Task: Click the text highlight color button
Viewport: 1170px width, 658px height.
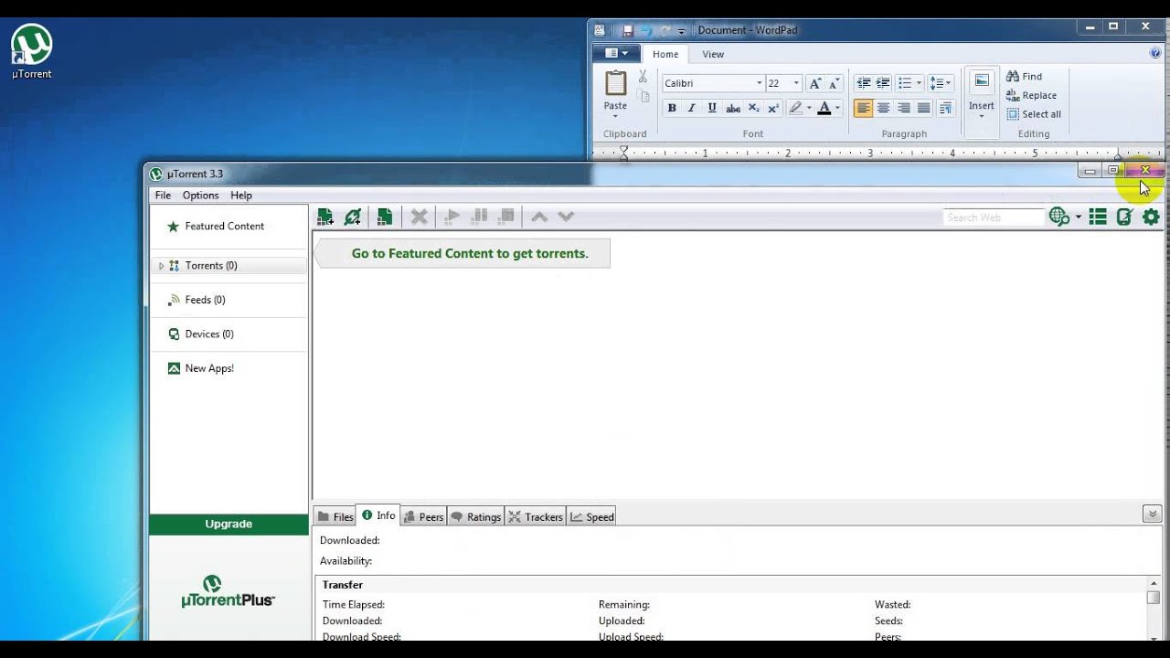Action: (x=795, y=108)
